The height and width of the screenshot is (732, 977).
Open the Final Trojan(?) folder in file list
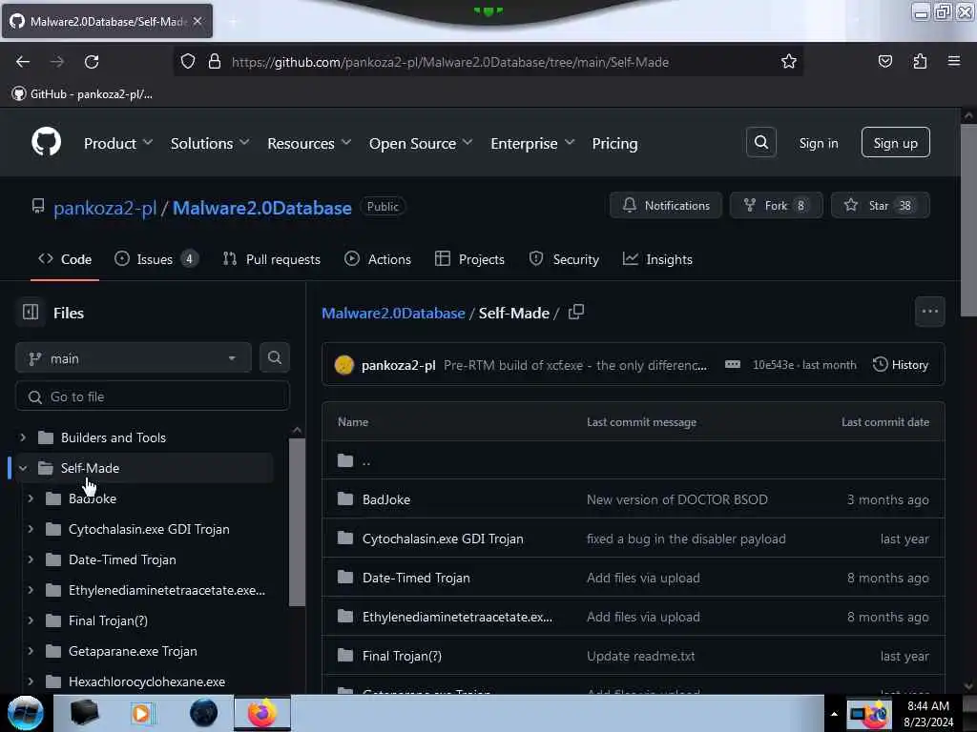click(402, 656)
